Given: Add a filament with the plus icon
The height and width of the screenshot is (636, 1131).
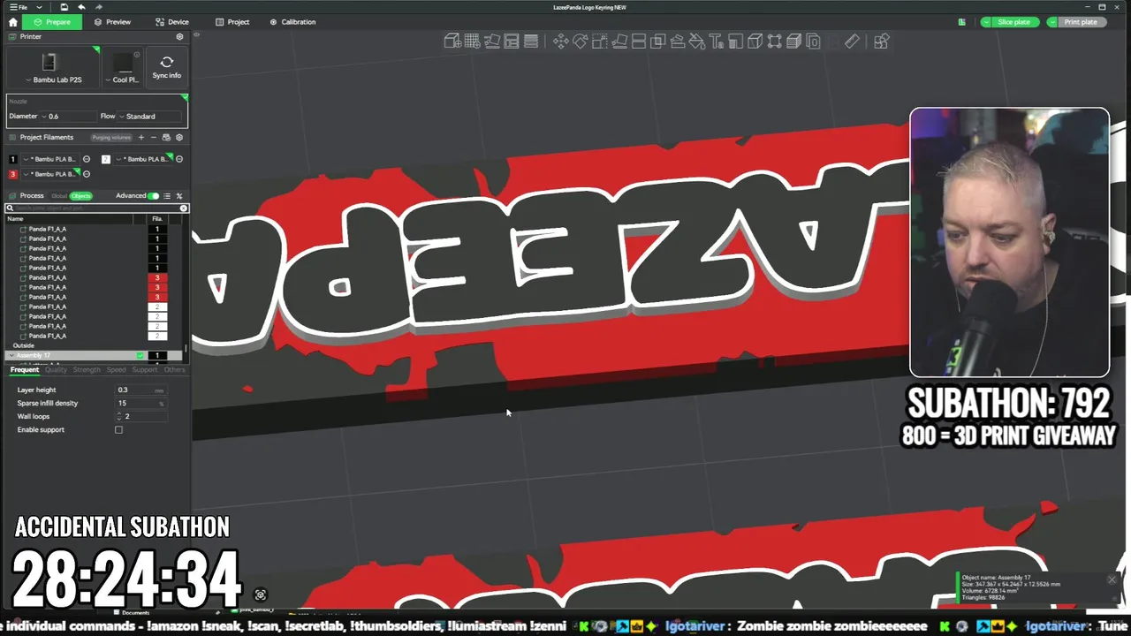Looking at the screenshot, I should click(x=140, y=137).
